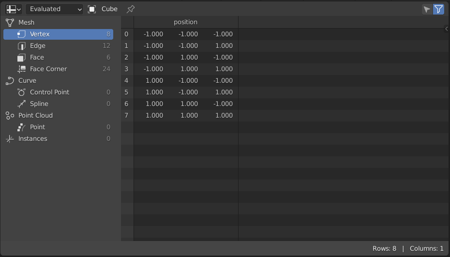Click row index 6
This screenshot has height=257, width=450.
point(126,104)
